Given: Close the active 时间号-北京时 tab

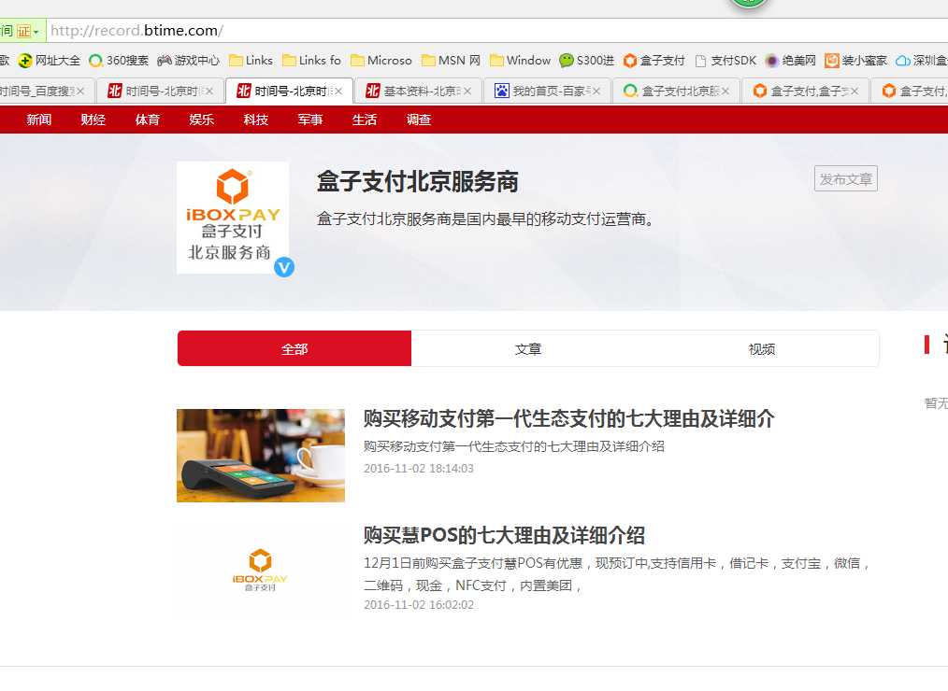Looking at the screenshot, I should (x=338, y=92).
